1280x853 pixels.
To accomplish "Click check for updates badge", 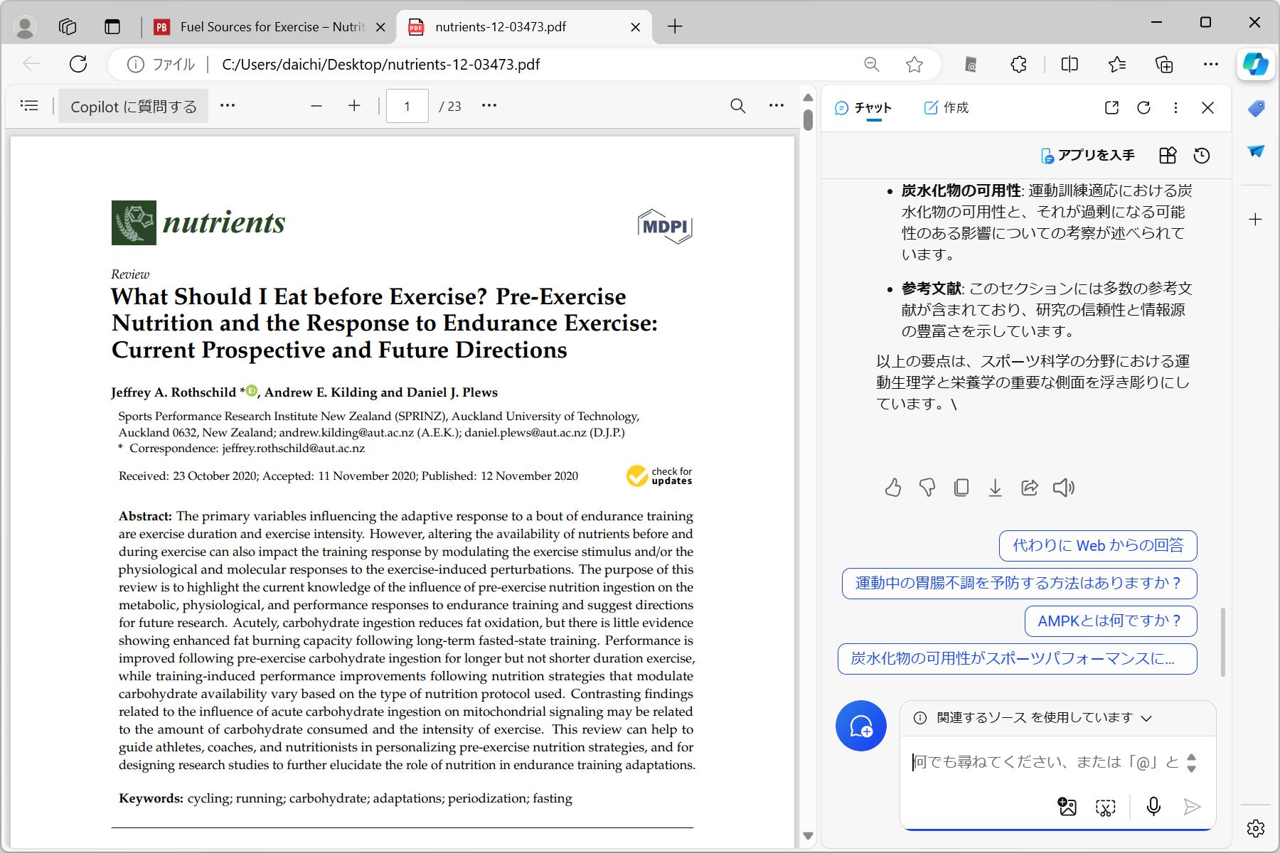I will pyautogui.click(x=659, y=476).
